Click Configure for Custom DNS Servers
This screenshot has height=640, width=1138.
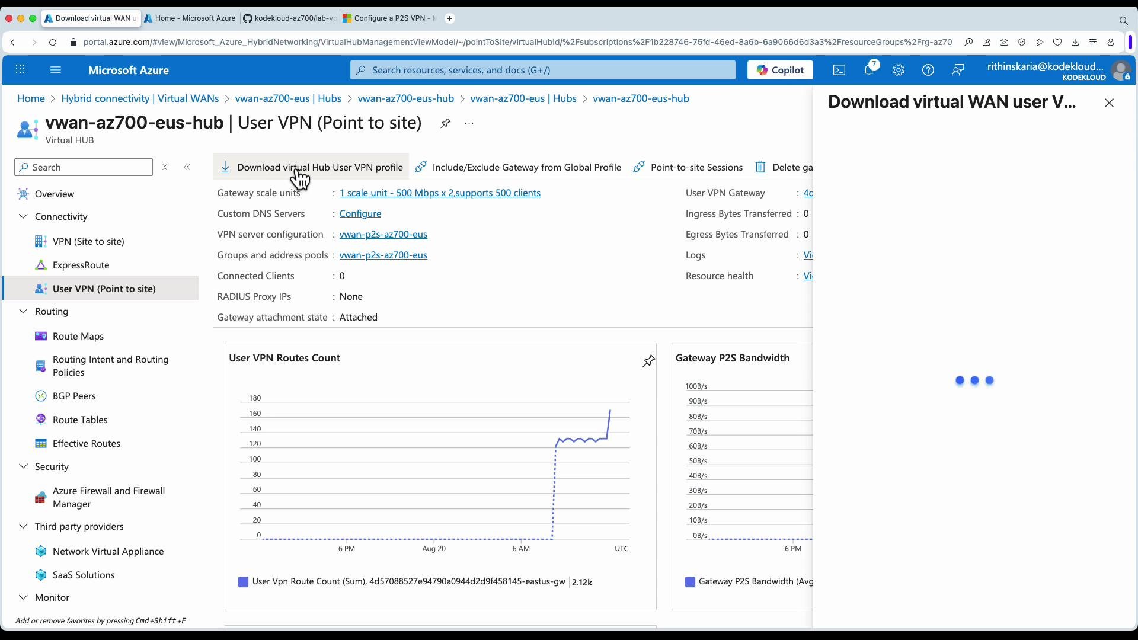[360, 213]
